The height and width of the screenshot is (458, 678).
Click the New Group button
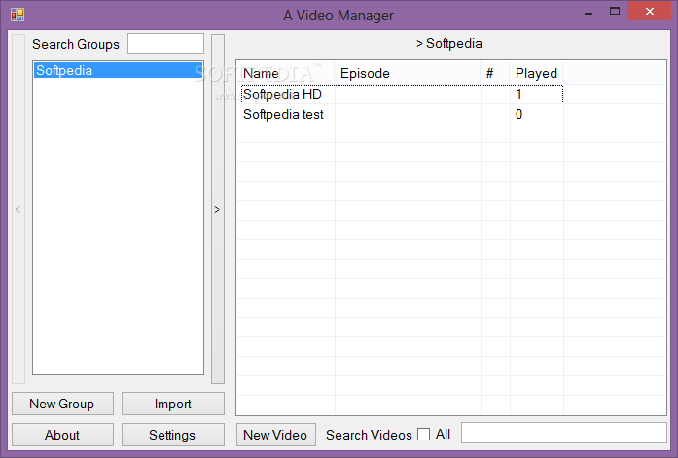pyautogui.click(x=62, y=404)
